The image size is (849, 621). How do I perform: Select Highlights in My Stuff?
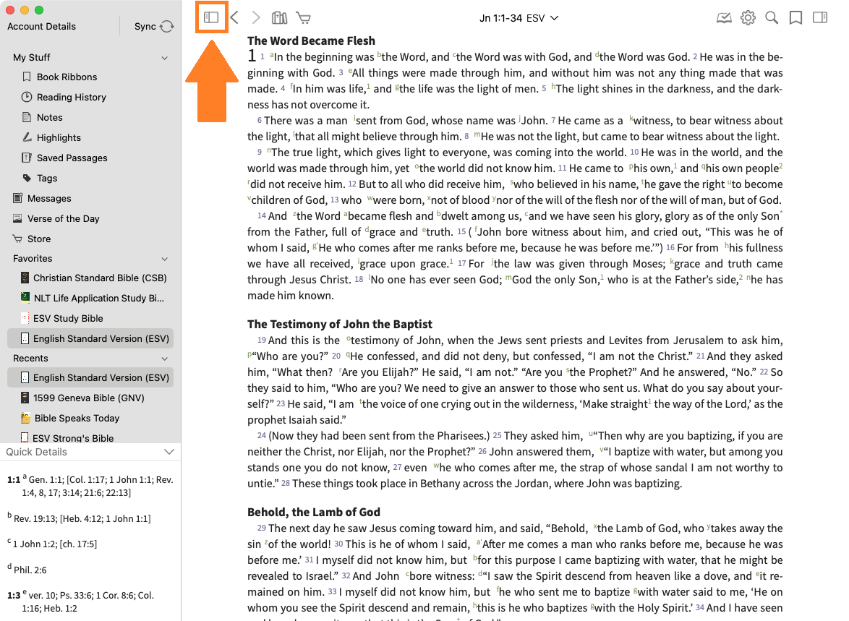coord(59,137)
